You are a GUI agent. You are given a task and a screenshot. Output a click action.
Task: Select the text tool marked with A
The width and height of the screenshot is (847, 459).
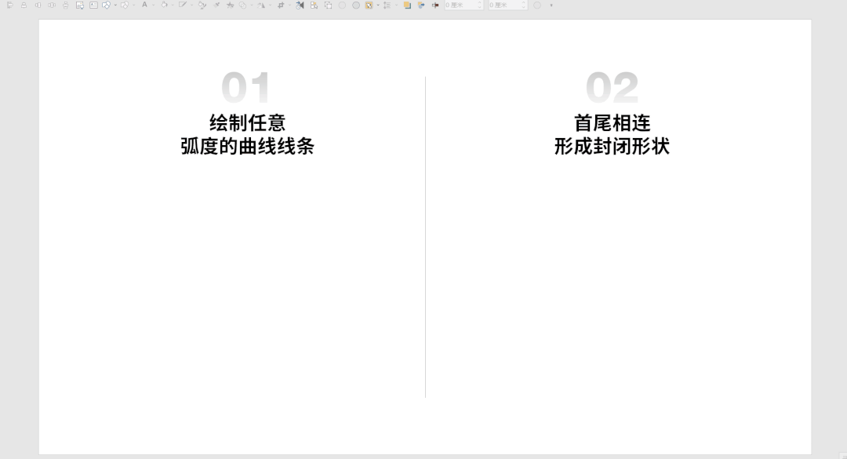(145, 5)
